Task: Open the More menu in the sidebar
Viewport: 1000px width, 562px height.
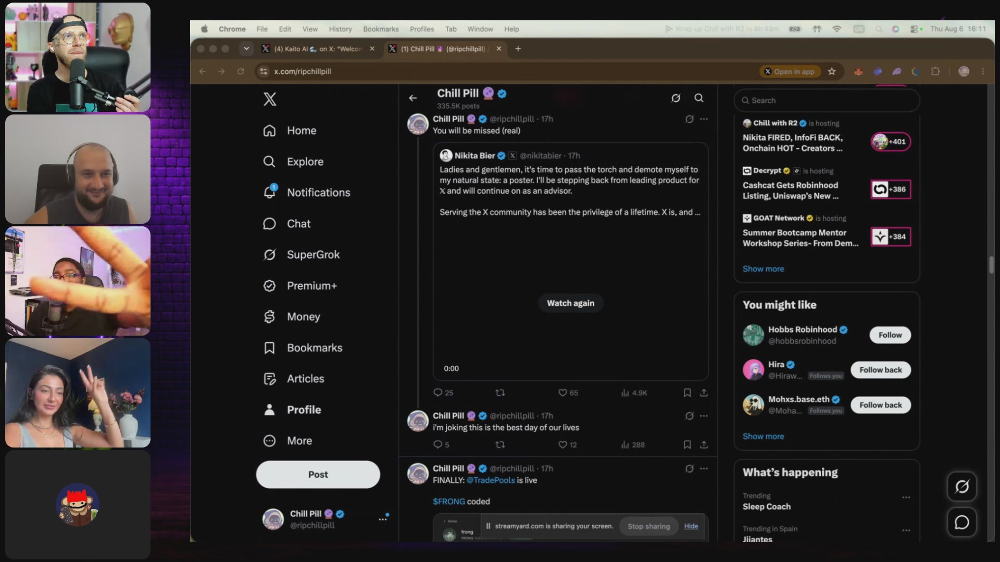Action: pos(288,441)
